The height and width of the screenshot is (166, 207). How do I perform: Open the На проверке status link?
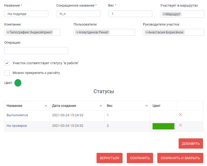point(17,126)
